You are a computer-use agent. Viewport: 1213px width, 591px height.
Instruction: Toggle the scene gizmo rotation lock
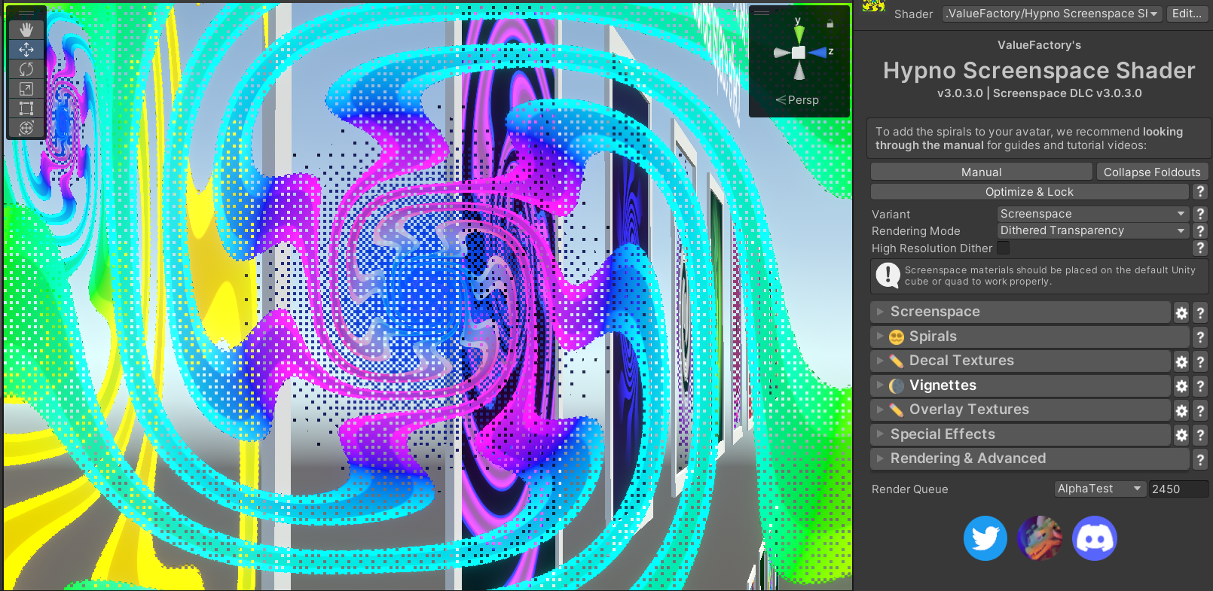tap(830, 23)
